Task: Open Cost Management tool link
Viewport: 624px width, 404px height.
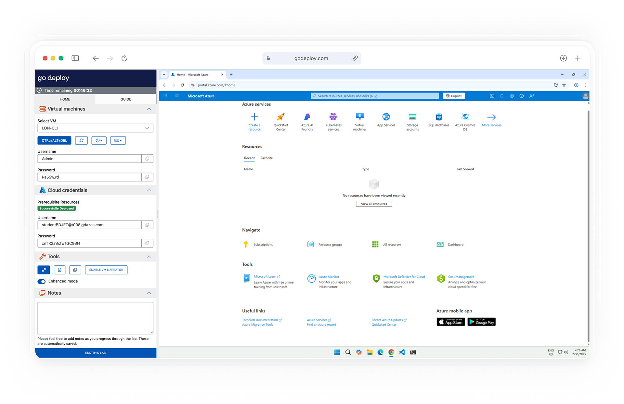Action: (461, 277)
